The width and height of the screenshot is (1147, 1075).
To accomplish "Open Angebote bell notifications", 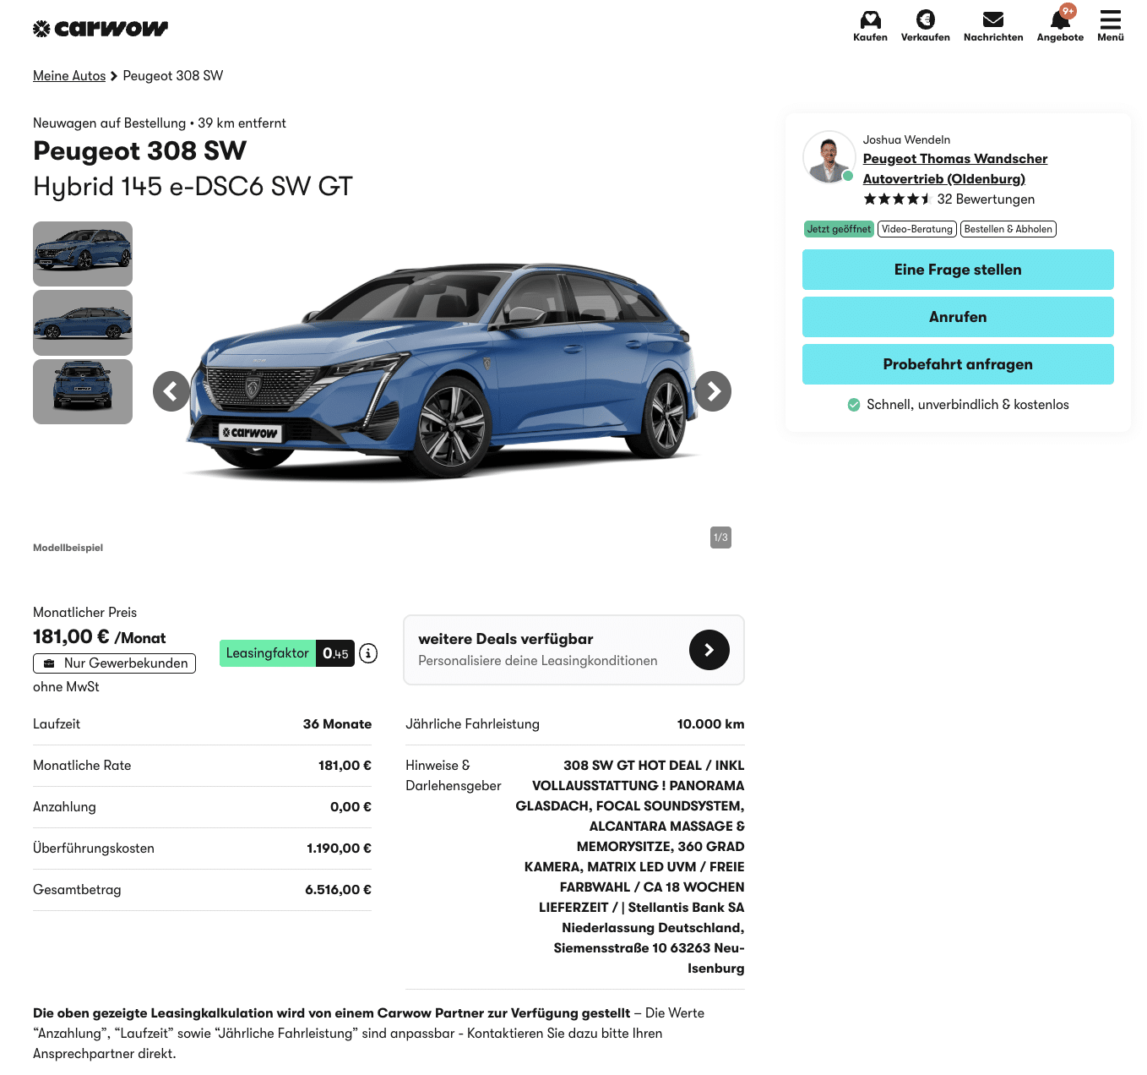I will (1060, 26).
